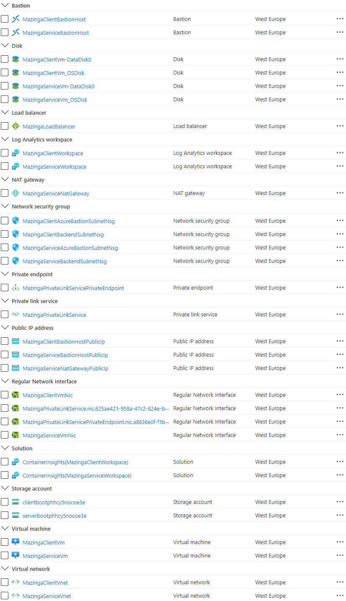
Task: Open the more options menu for MazingaLoadBalancer
Action: pyautogui.click(x=340, y=126)
